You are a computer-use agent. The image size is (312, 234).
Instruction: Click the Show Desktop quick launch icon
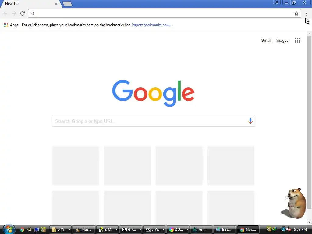pos(36,229)
